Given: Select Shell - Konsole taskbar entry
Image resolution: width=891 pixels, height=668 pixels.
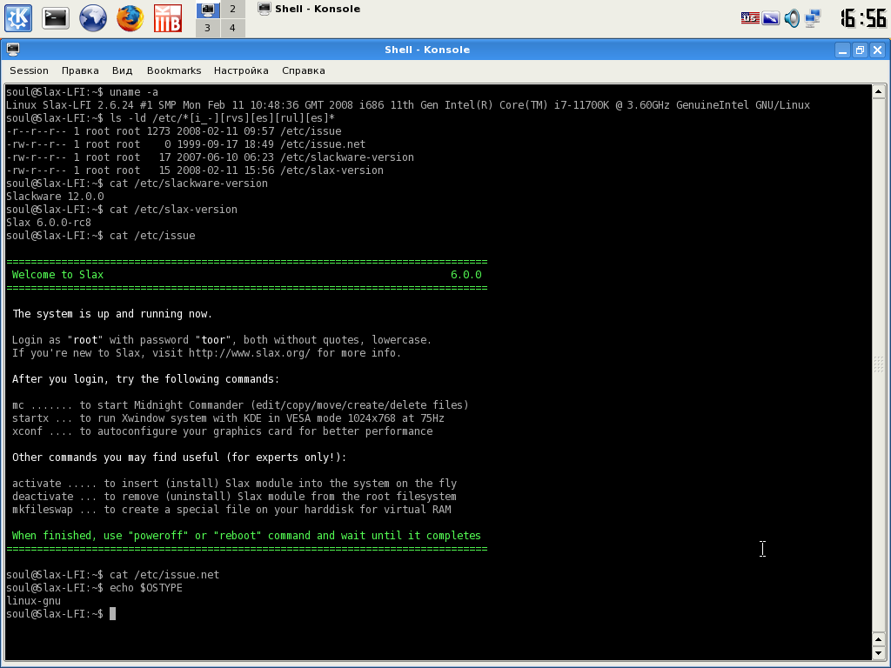Looking at the screenshot, I should pos(309,9).
